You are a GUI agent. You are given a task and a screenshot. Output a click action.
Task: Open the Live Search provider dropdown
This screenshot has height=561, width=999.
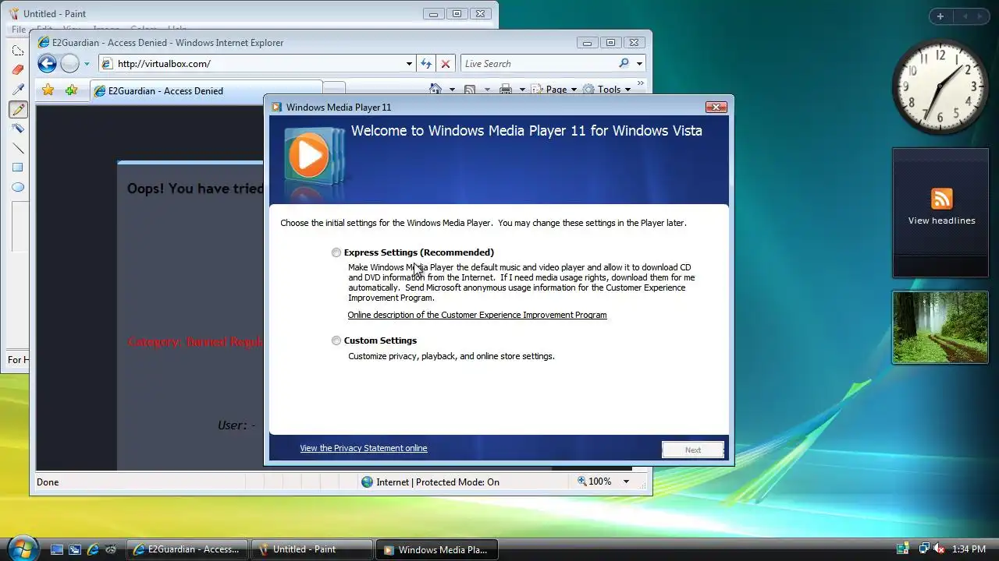639,64
